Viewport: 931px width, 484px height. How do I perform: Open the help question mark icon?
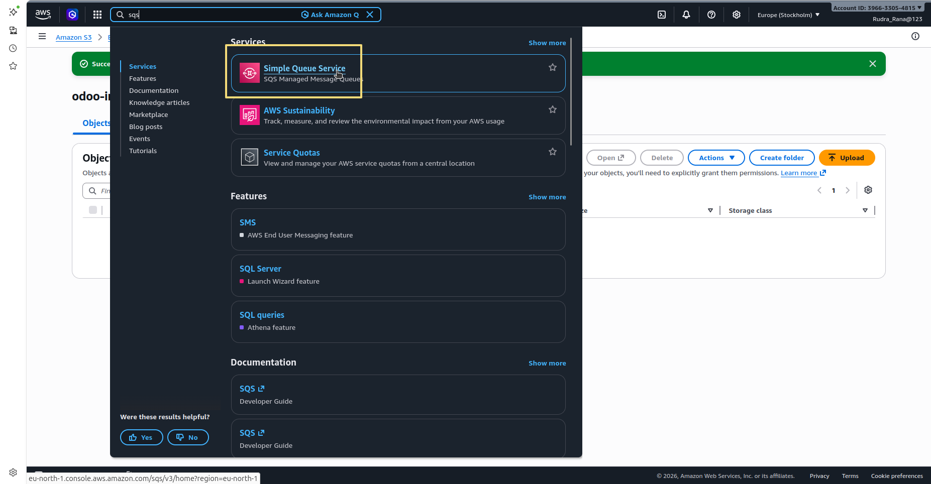pyautogui.click(x=711, y=15)
